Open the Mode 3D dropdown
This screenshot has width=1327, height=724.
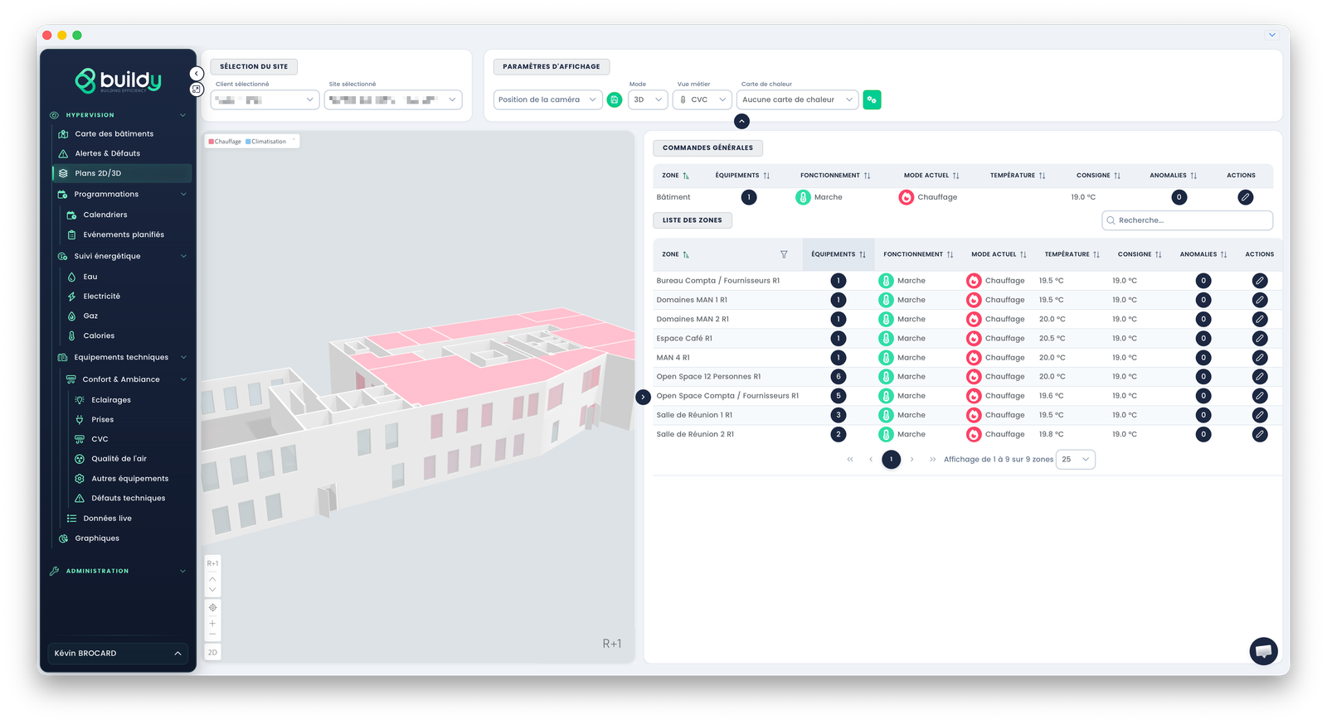point(647,99)
